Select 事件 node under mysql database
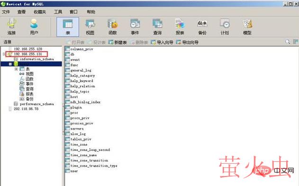This screenshot has height=186, width=299. (29, 84)
